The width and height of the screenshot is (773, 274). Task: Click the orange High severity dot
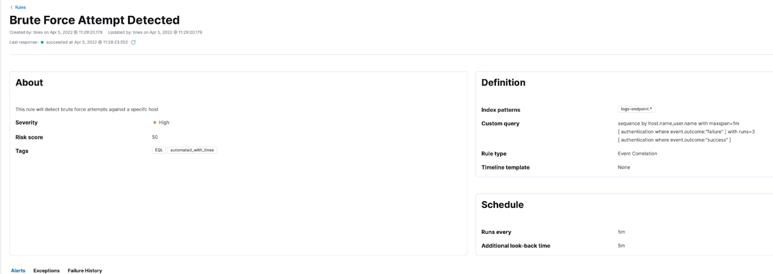click(155, 122)
